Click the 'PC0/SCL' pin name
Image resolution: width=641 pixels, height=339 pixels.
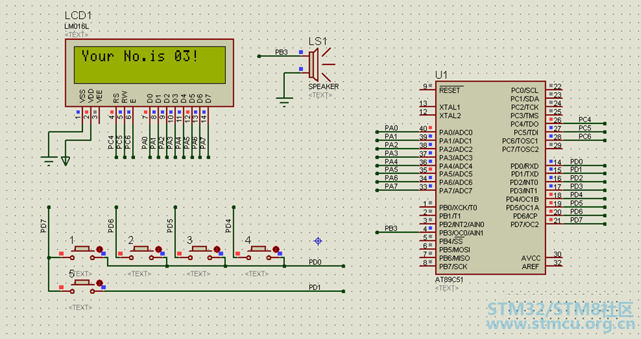tap(525, 91)
